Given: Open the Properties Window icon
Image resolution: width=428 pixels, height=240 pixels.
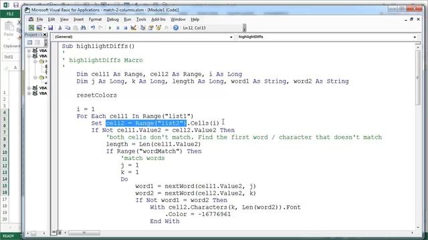Looking at the screenshot, I should (150, 28).
